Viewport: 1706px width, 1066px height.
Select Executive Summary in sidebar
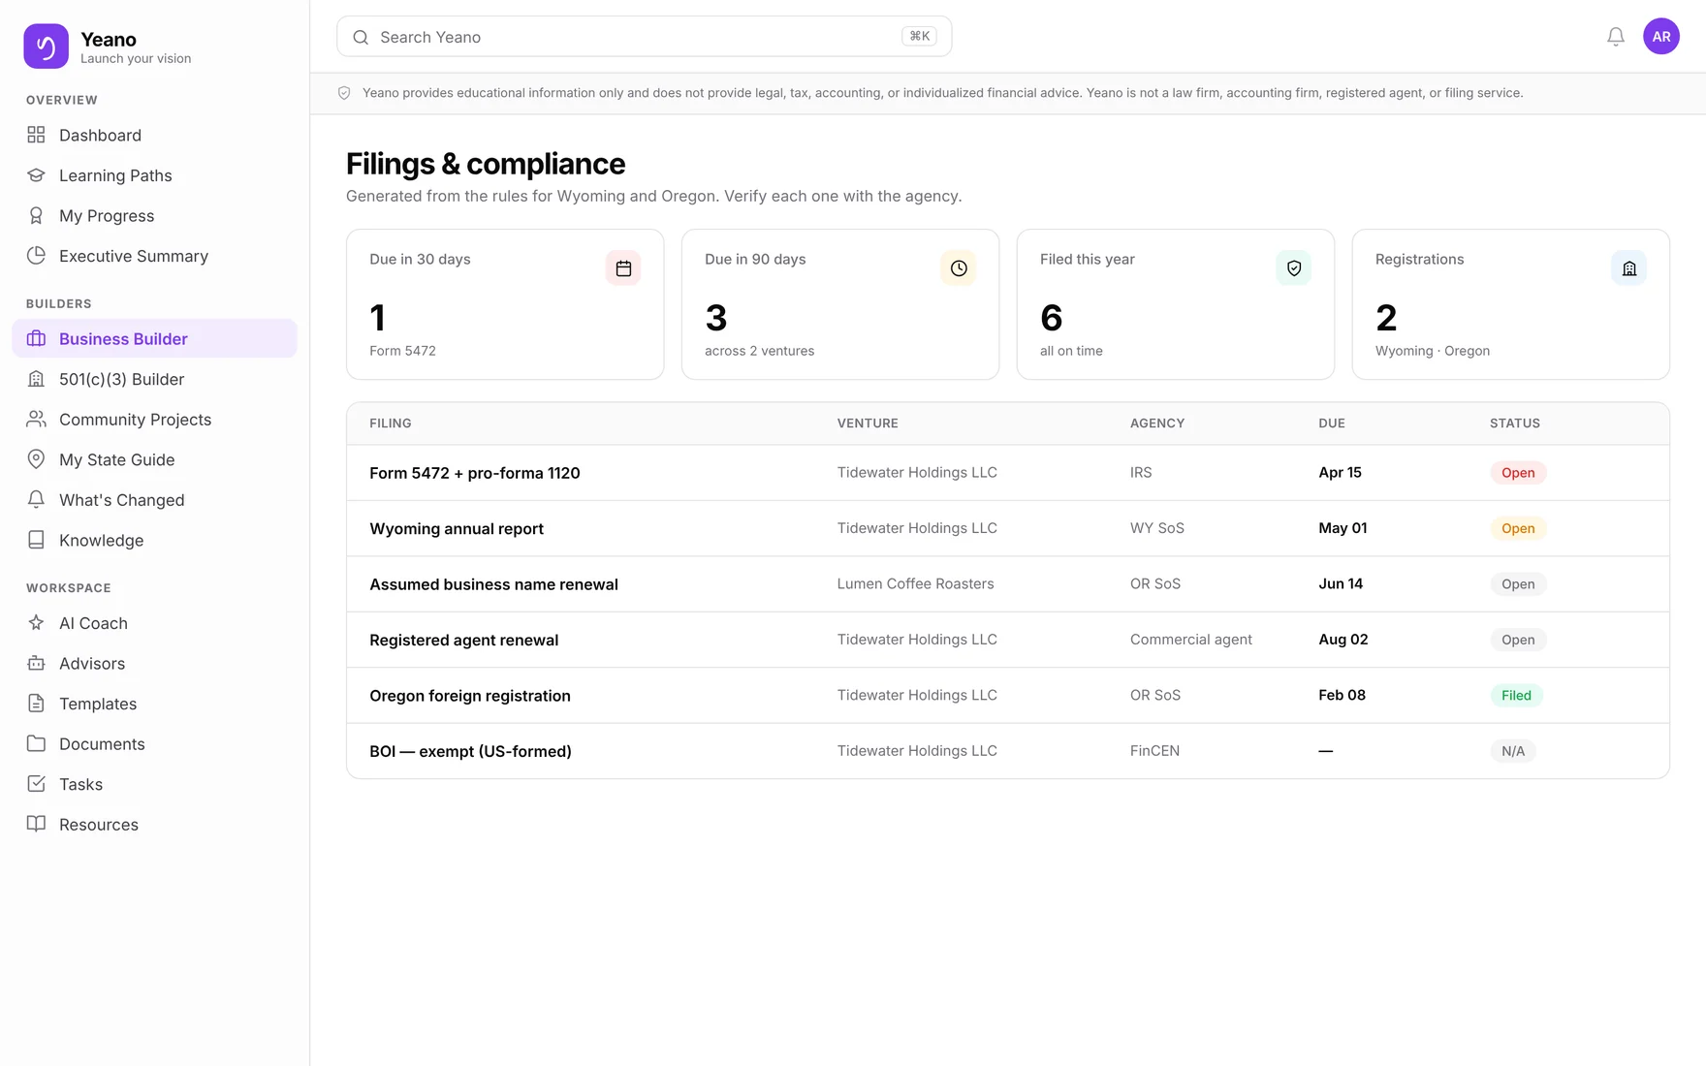(x=154, y=256)
